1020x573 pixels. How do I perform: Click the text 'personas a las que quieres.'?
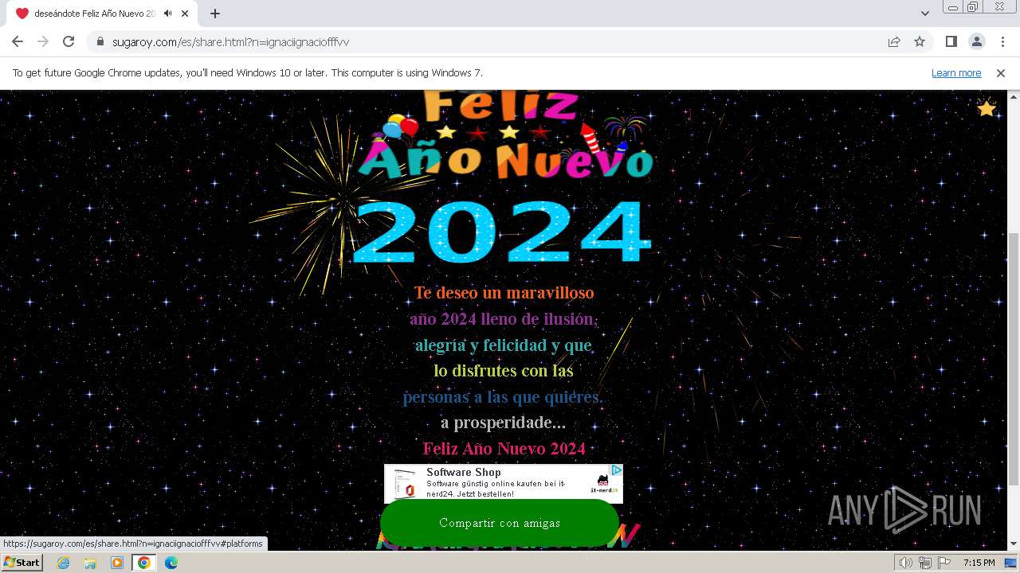tap(504, 397)
